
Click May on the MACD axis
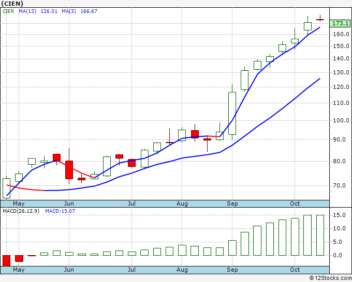[19, 270]
